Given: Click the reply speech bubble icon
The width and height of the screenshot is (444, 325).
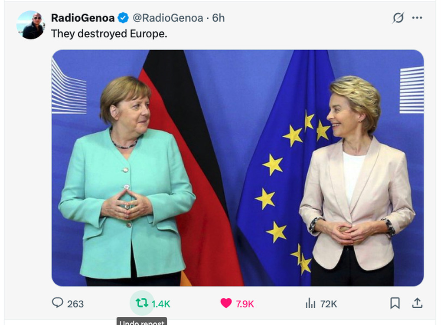Looking at the screenshot, I should coord(58,302).
